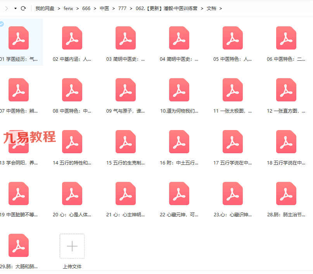Screen dimensions: 313x274
Task: Open PDF icon for 12 一张直方图
Action: tap(286, 90)
